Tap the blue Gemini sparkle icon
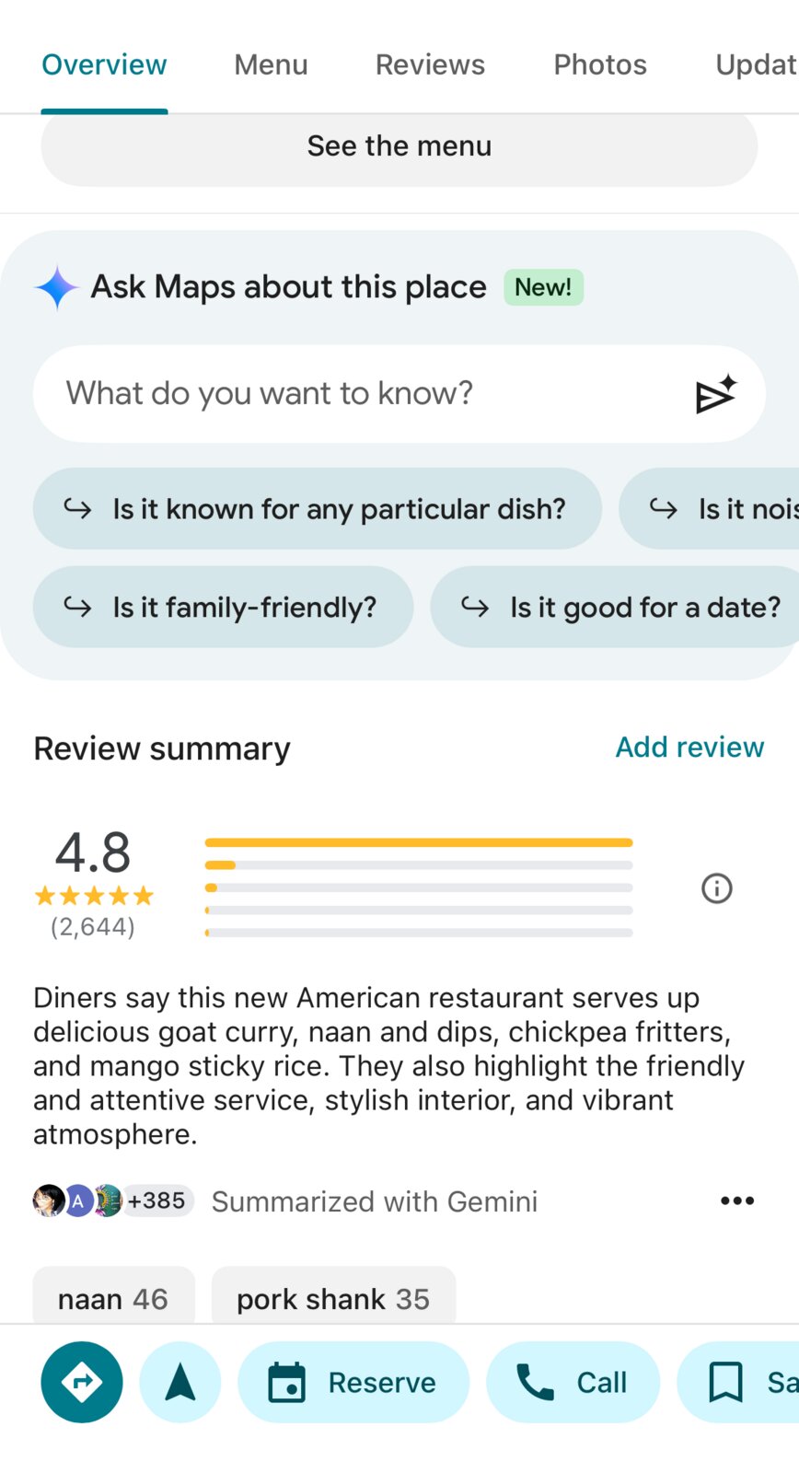799x1473 pixels. tap(57, 287)
